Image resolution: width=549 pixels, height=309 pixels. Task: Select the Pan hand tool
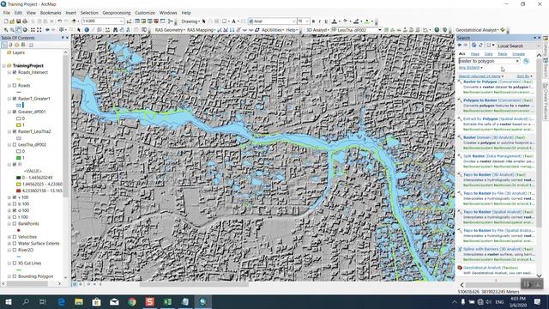click(x=19, y=30)
